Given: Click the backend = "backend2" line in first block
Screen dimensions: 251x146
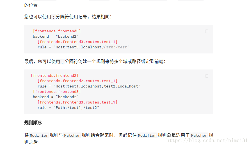Looking at the screenshot, I should (x=56, y=36).
